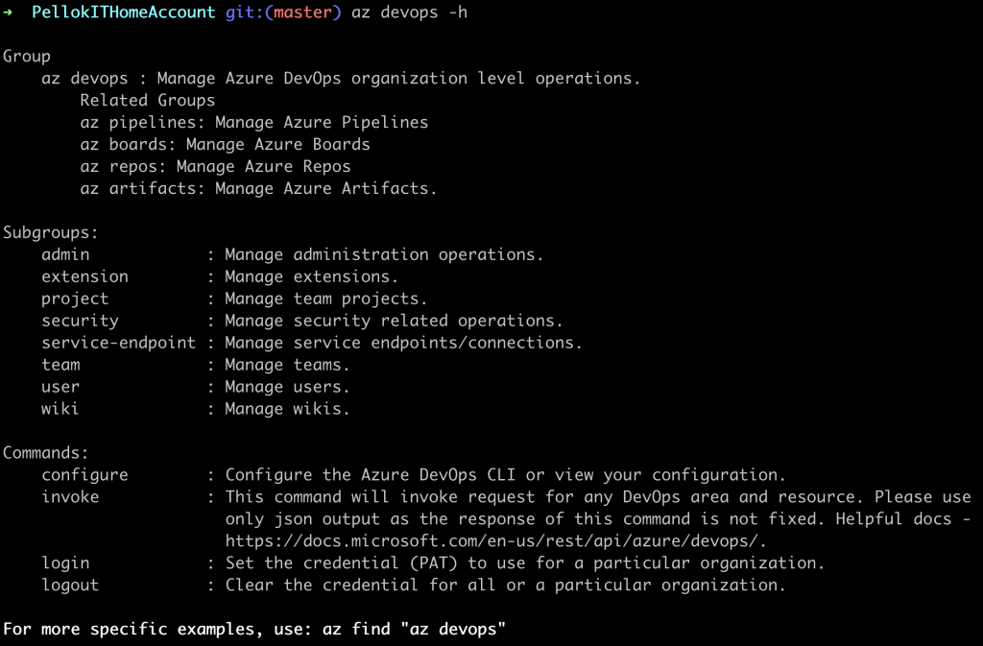The height and width of the screenshot is (646, 983).
Task: Click the 'PellokITHomeAccount' directory name in prompt
Action: point(124,12)
